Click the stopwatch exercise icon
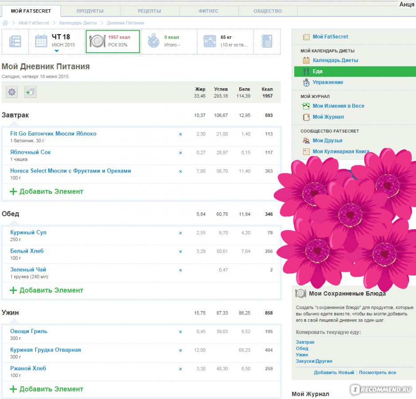 pos(154,41)
